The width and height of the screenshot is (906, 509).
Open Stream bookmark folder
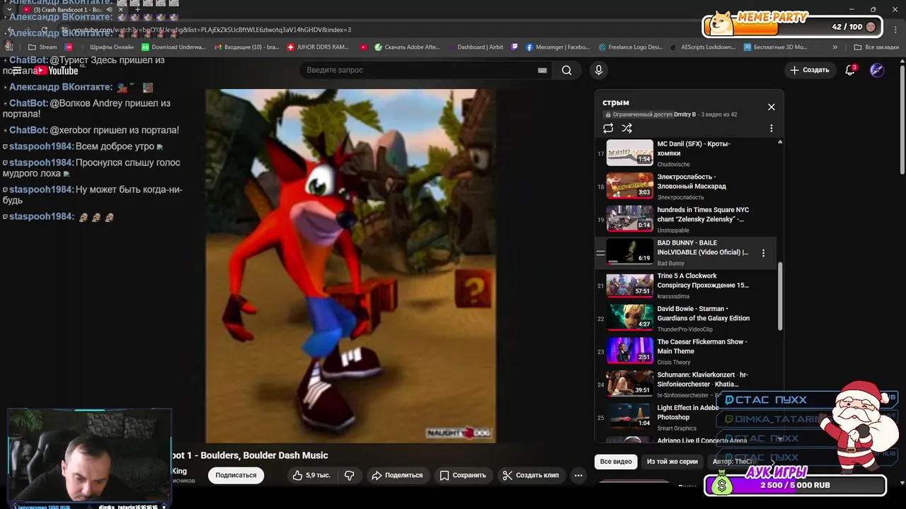42,47
